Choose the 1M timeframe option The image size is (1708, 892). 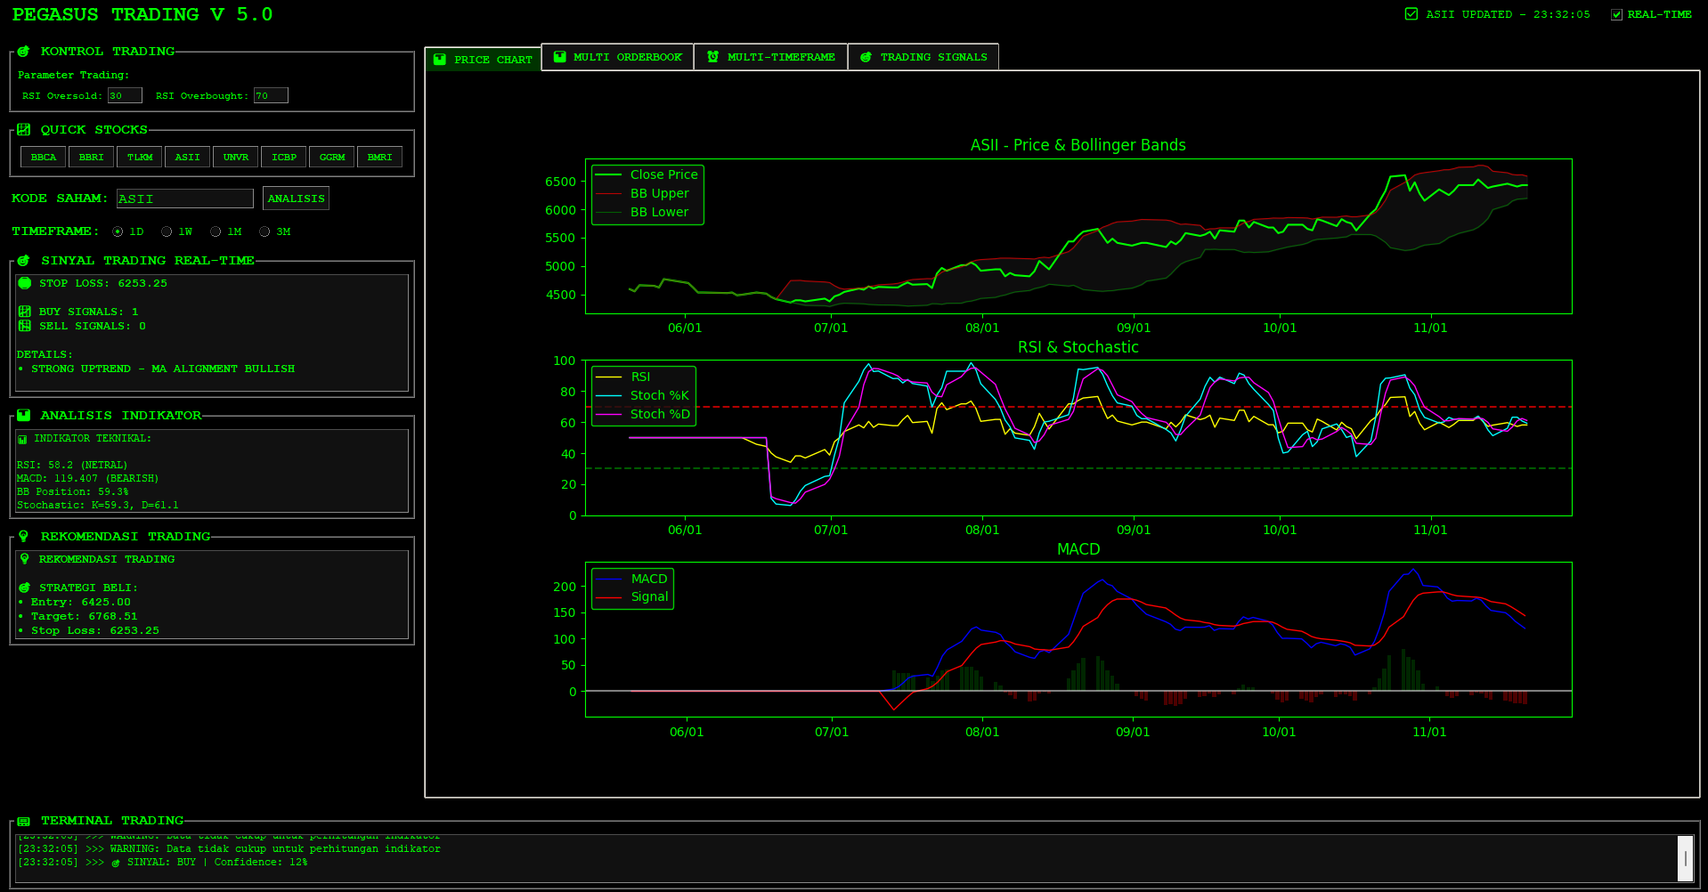(216, 231)
